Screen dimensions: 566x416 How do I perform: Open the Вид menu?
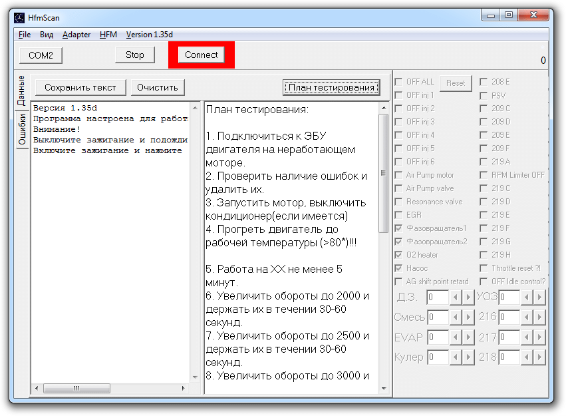pyautogui.click(x=47, y=35)
